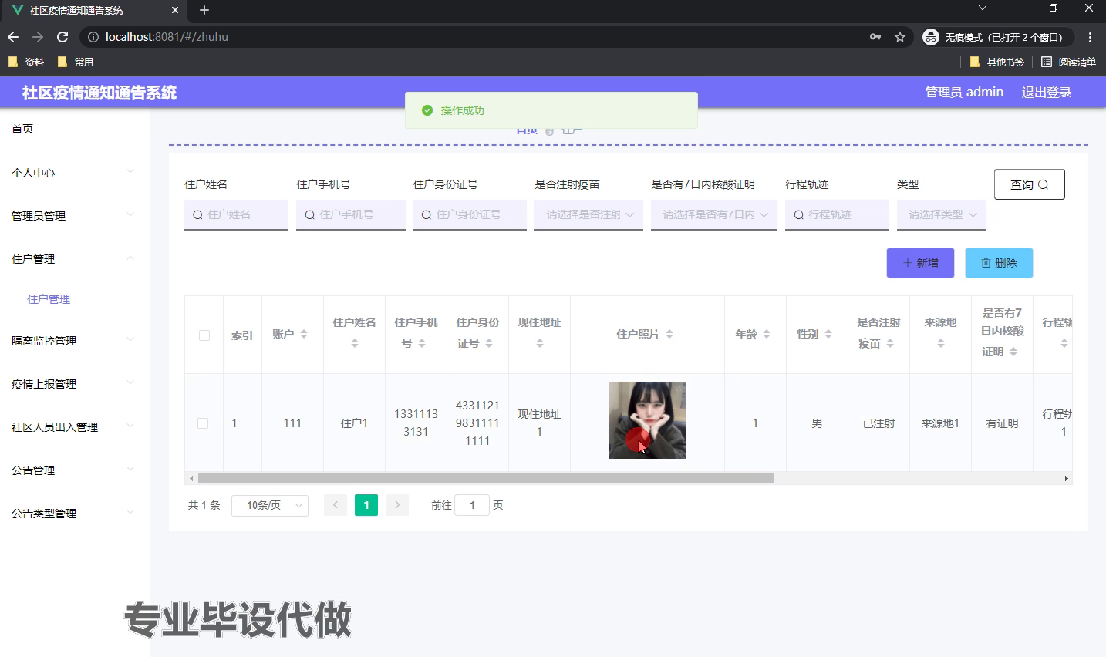Click 退出登录 logout link
Image resolution: width=1106 pixels, height=657 pixels.
1047,93
